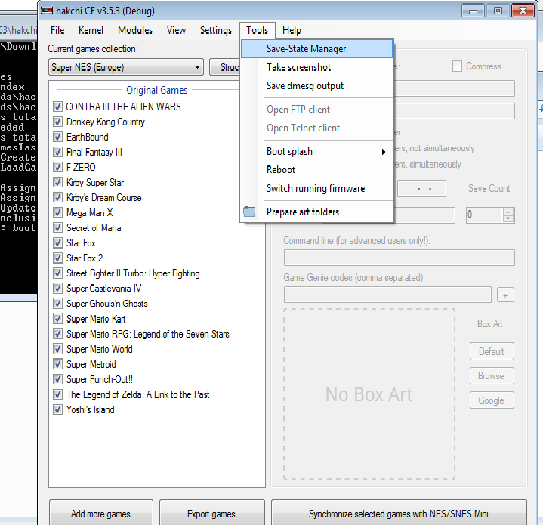Click the Default box art button
This screenshot has width=543, height=525.
click(492, 351)
